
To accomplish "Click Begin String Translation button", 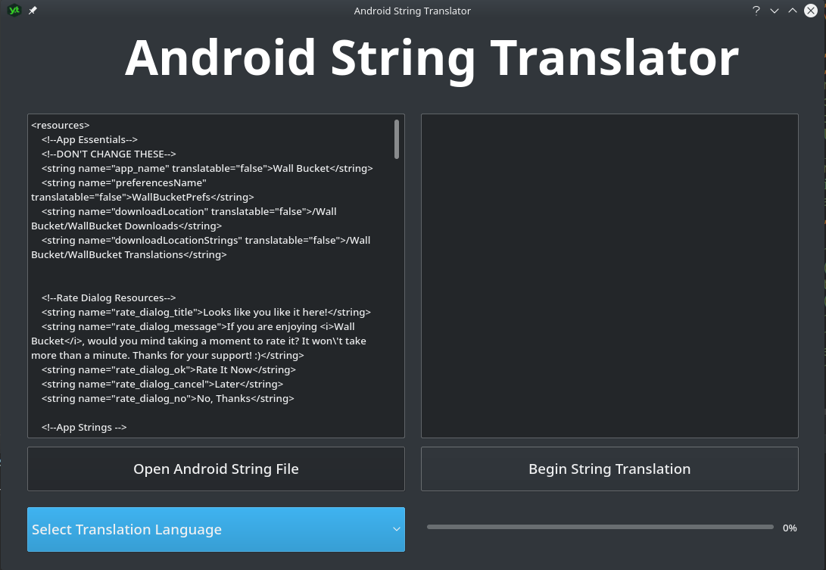I will tap(609, 469).
